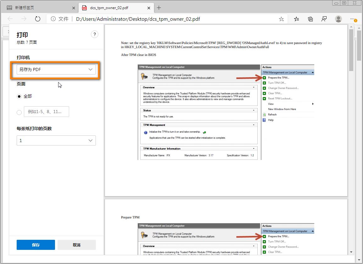
Task: Open the print dialog help question mark
Action: (94, 35)
